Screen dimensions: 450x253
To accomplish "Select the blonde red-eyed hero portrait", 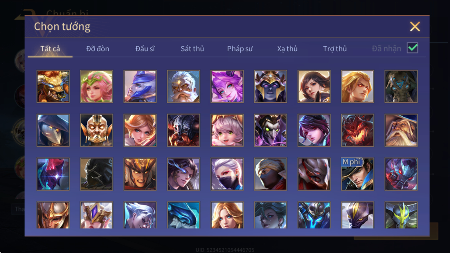I will [x=357, y=86].
